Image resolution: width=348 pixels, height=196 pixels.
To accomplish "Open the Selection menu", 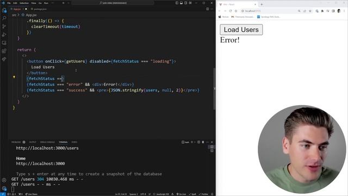I will click(24, 3).
